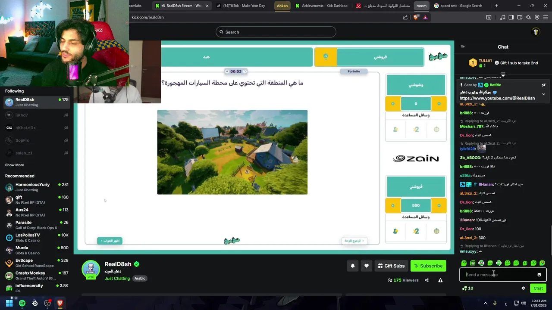552x310 pixels.
Task: Open Brave browser from the taskbar
Action: coord(60,303)
